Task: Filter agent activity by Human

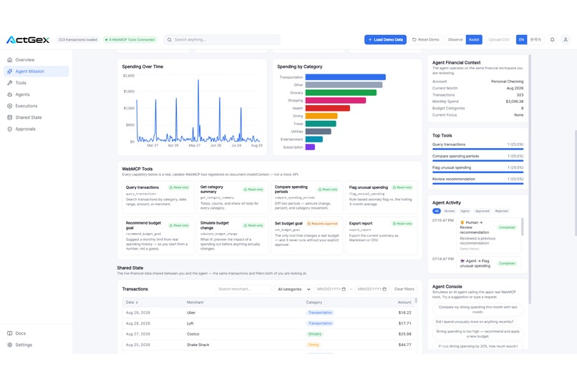Action: pyautogui.click(x=450, y=211)
